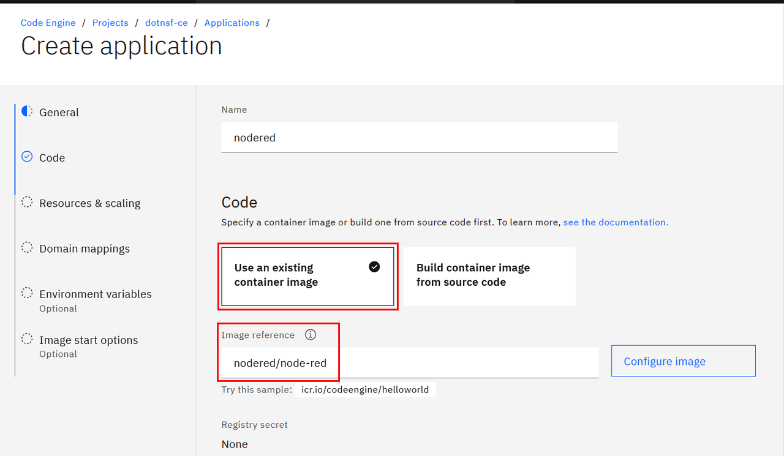Open the see the documentation link

coord(616,222)
